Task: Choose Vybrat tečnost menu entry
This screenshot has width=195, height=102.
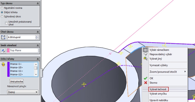Action: 158,89
